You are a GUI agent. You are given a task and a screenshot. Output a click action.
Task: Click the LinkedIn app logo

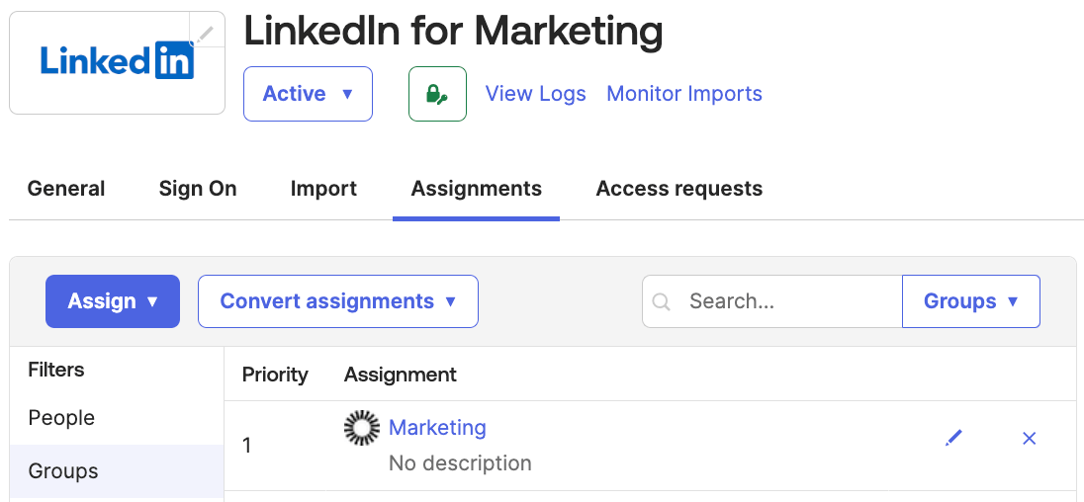coord(117,61)
